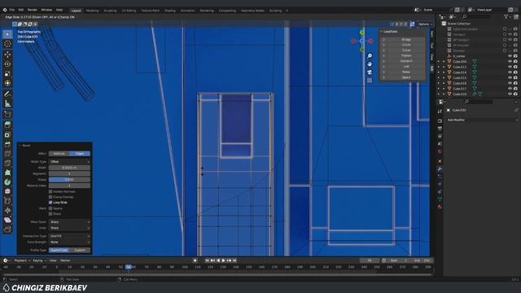Select the Edge Slide tool
The width and height of the screenshot is (521, 293).
click(7, 201)
